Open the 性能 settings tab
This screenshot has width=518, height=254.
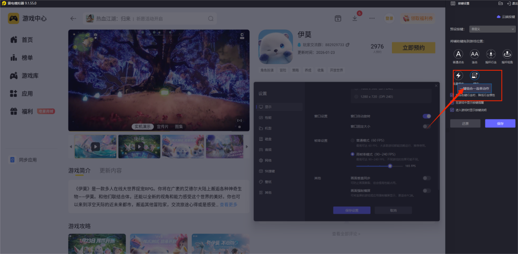(x=268, y=118)
